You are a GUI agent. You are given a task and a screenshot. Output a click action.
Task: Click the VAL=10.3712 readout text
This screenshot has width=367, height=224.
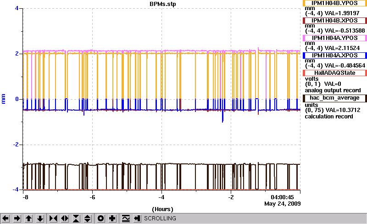click(x=343, y=110)
